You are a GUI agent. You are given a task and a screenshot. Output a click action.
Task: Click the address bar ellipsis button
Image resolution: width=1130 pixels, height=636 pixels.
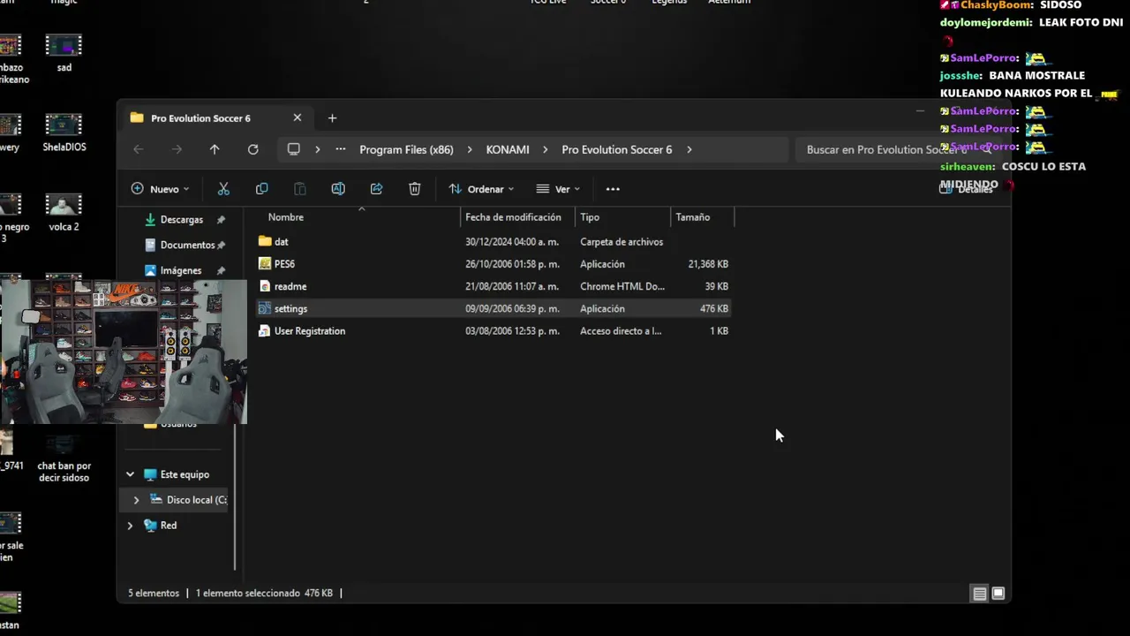click(x=341, y=149)
